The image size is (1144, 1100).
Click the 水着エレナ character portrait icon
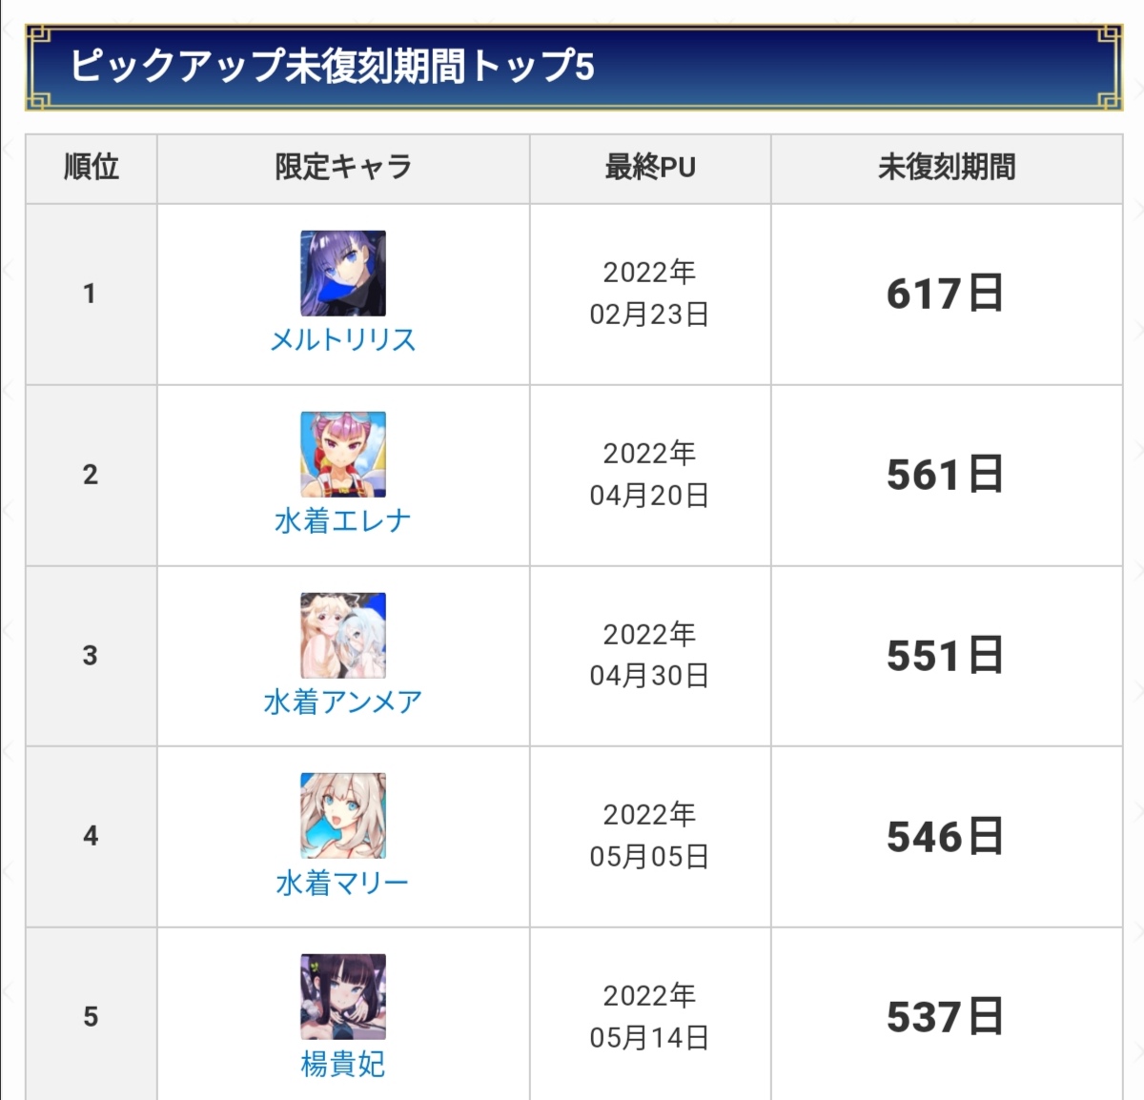click(343, 454)
